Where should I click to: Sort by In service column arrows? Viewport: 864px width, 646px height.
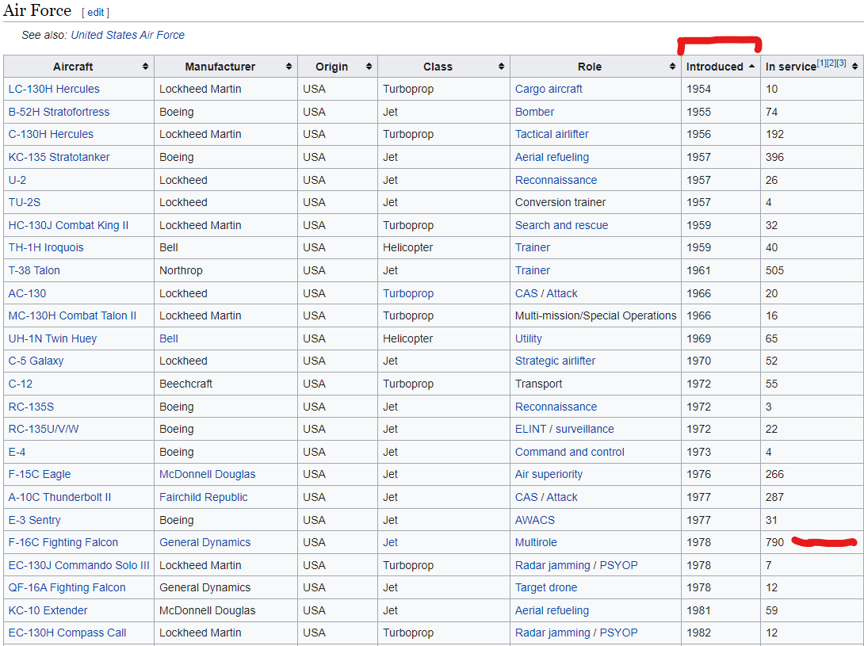pos(854,66)
